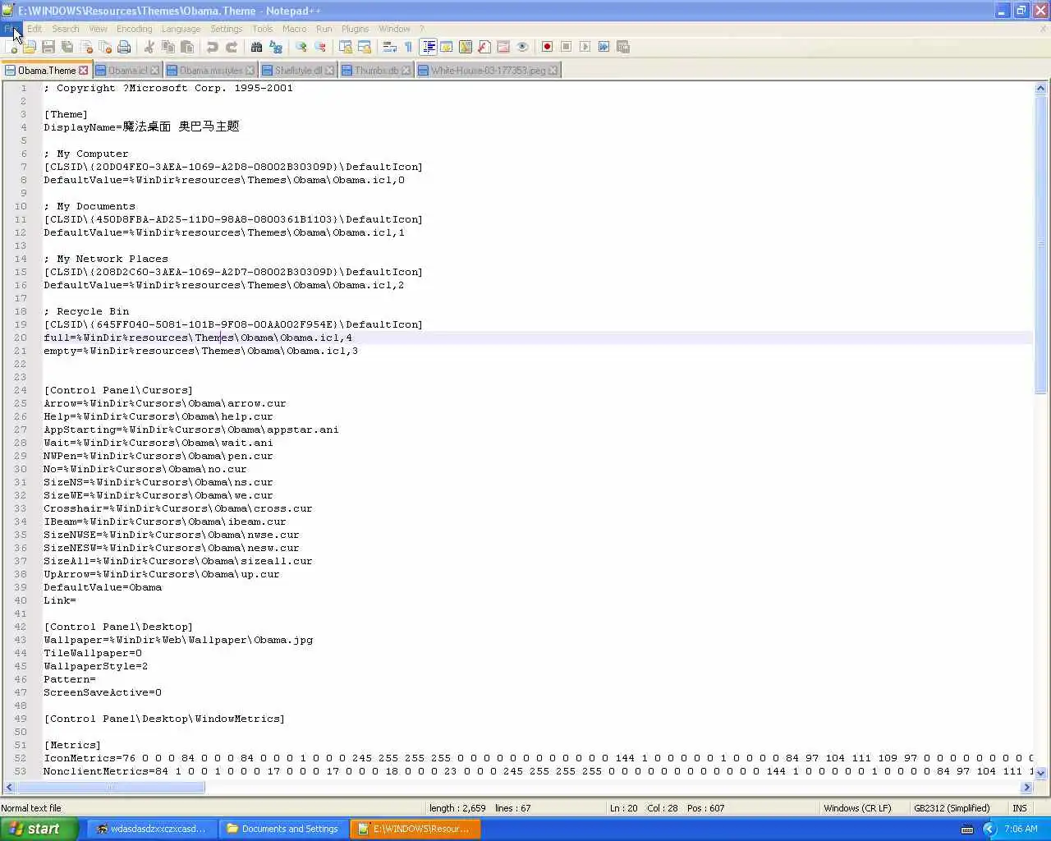
Task: Switch to Documents and Settings taskbar window
Action: (x=282, y=829)
